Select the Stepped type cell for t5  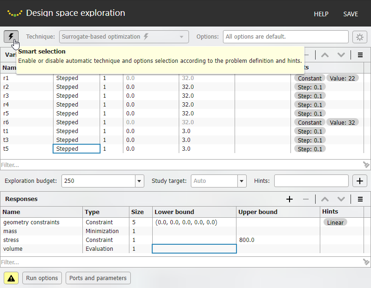[x=76, y=149]
